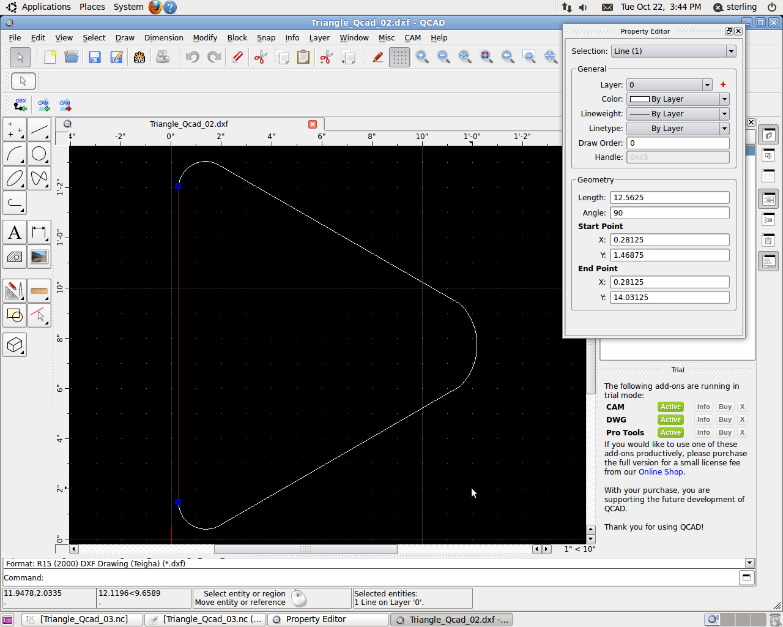Click the Draw Order field
Image resolution: width=783 pixels, height=627 pixels.
coord(678,143)
